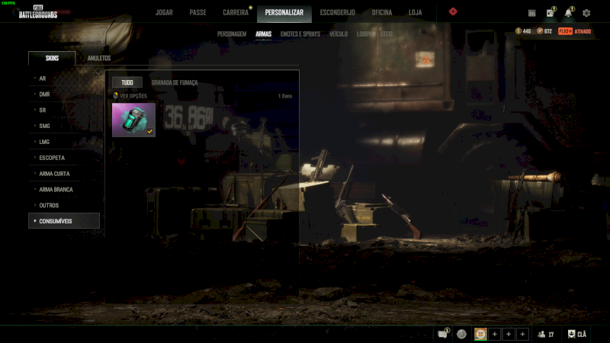Click the first empty team slot plus

pos(494,334)
